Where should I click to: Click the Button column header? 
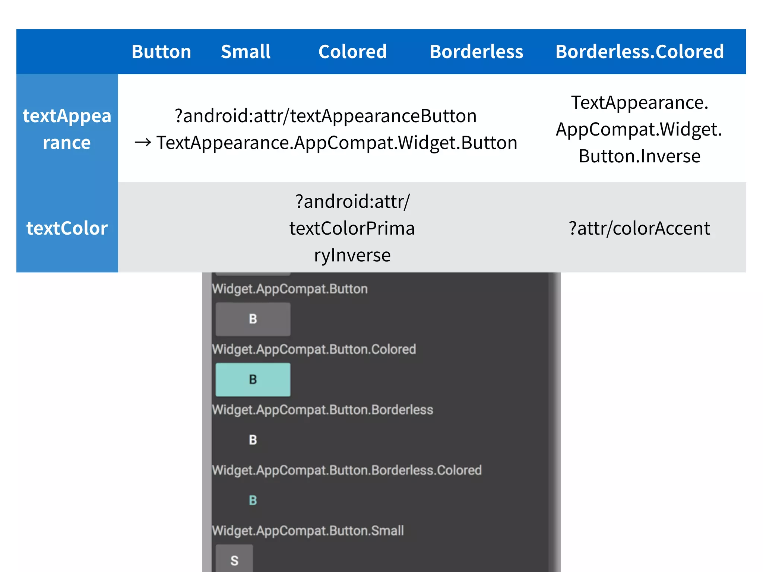161,51
